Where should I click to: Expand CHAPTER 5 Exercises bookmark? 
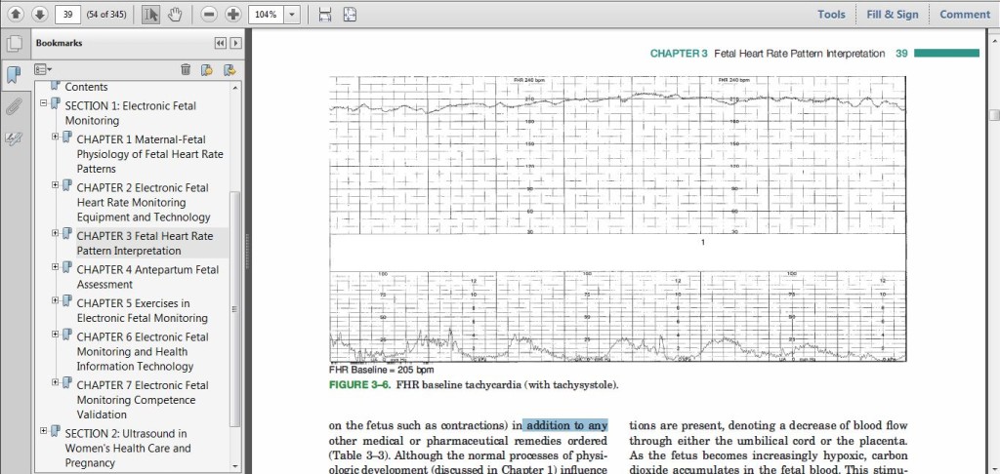pyautogui.click(x=56, y=300)
